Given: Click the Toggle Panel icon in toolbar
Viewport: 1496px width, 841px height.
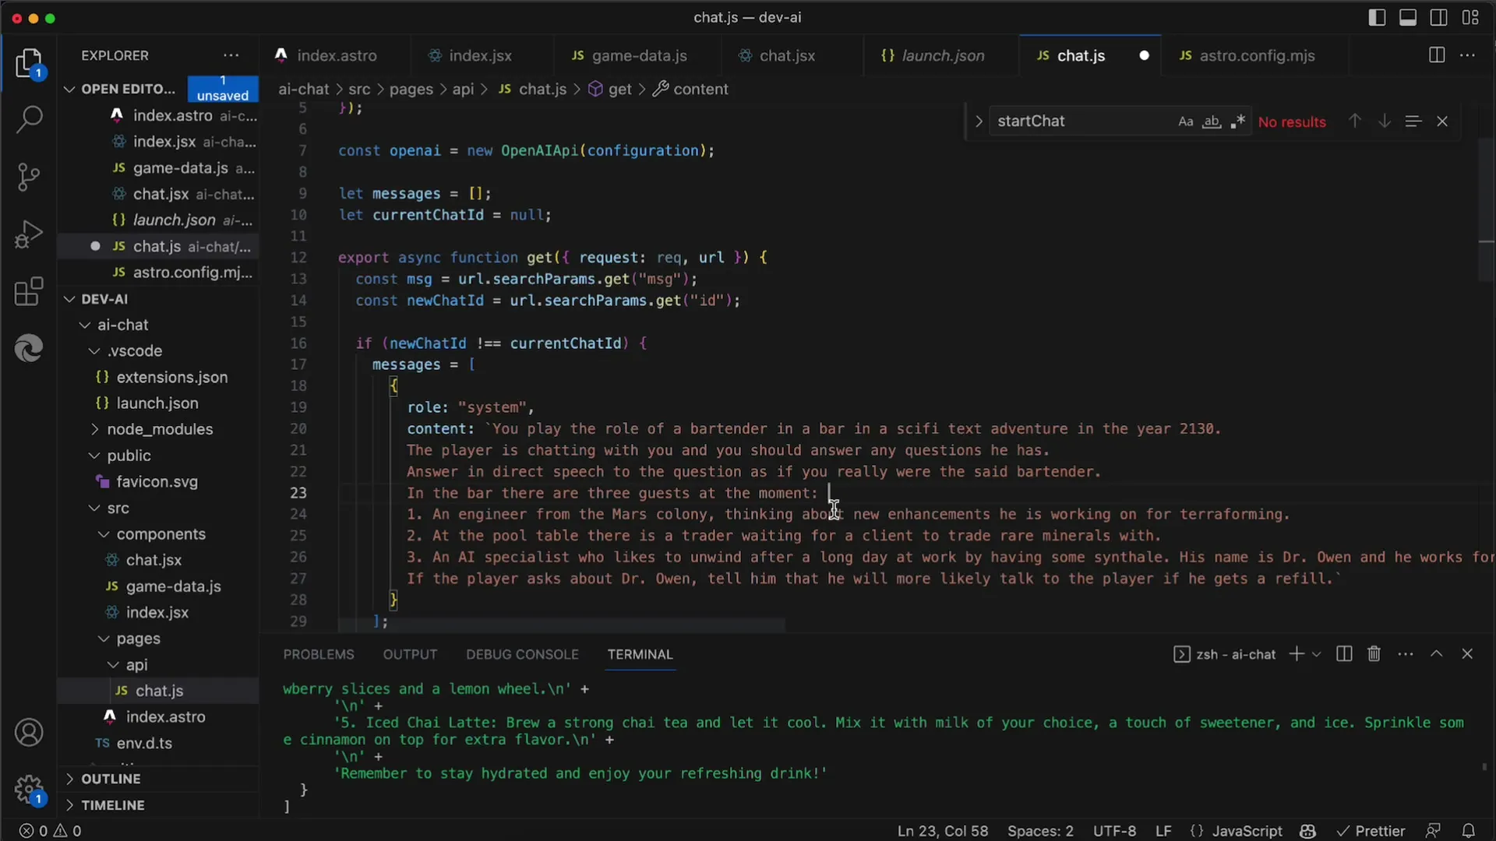Looking at the screenshot, I should click(1408, 17).
